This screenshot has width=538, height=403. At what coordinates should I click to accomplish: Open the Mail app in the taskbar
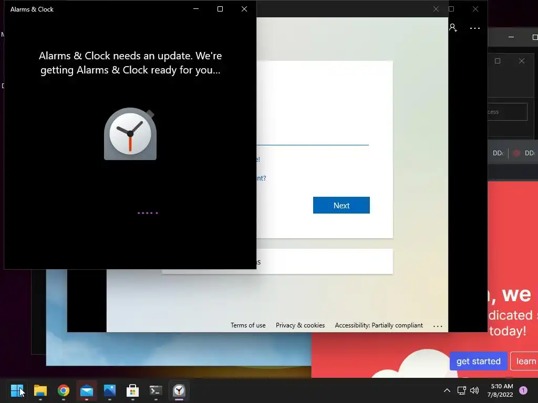point(87,390)
